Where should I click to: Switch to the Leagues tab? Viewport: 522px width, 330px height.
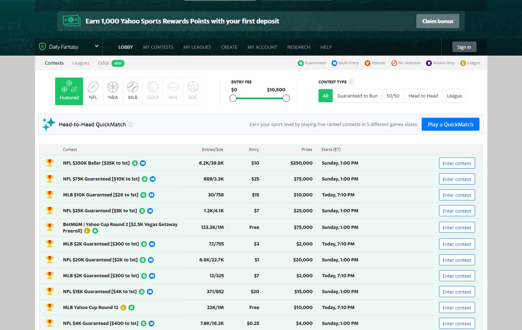(81, 63)
